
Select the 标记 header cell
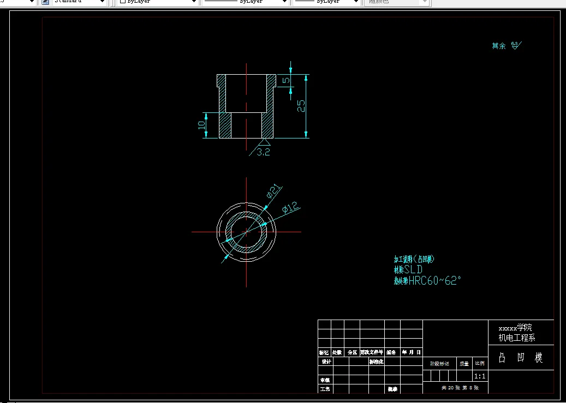324,352
